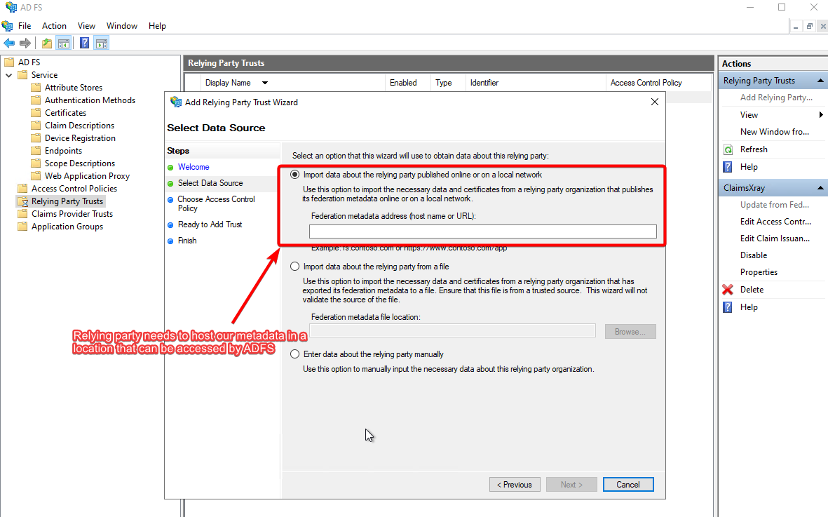Click Properties action
This screenshot has height=517, width=828.
point(759,272)
